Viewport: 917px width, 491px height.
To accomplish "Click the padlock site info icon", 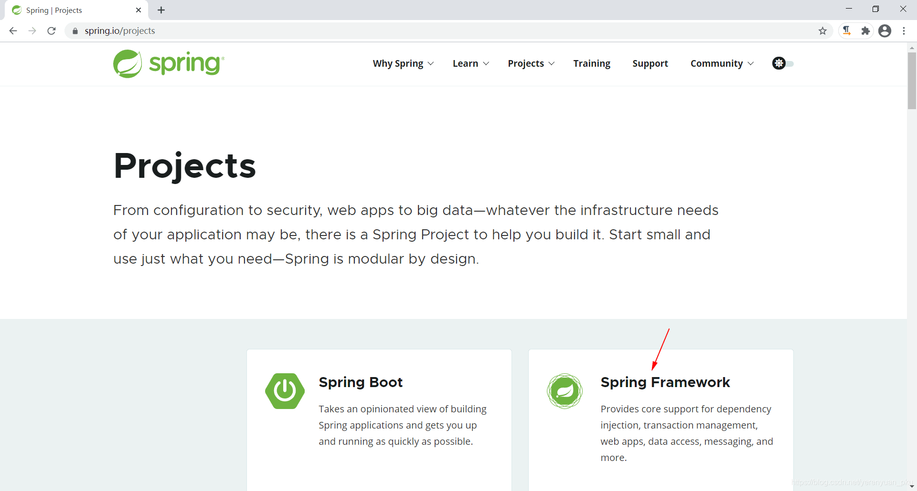I will click(x=75, y=31).
